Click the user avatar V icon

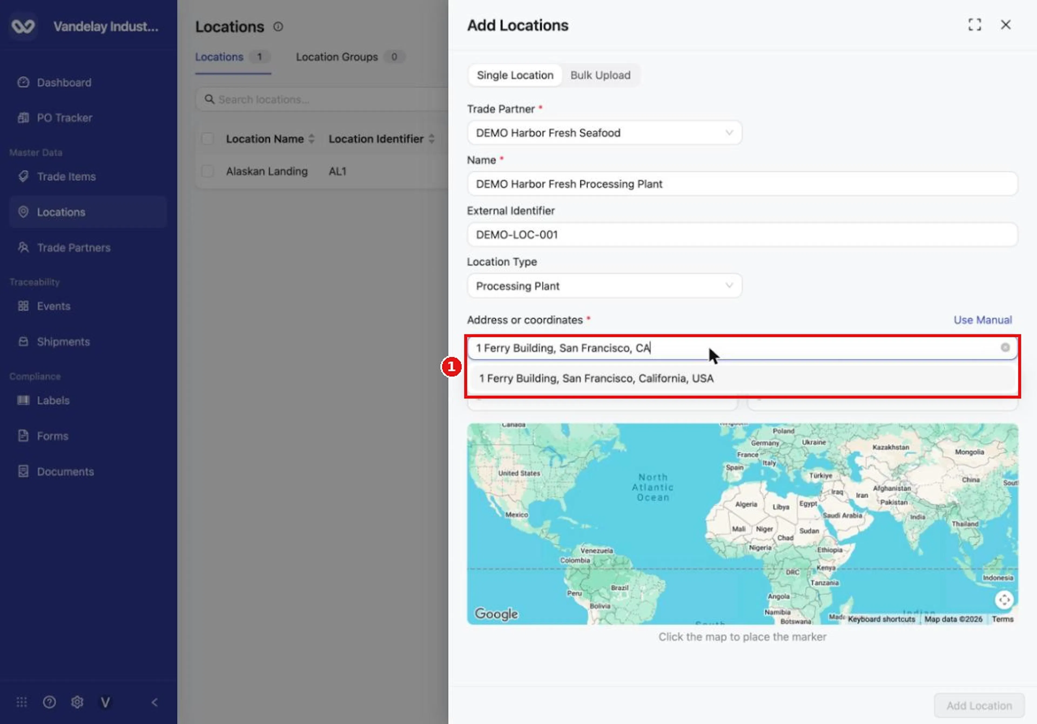pos(105,702)
